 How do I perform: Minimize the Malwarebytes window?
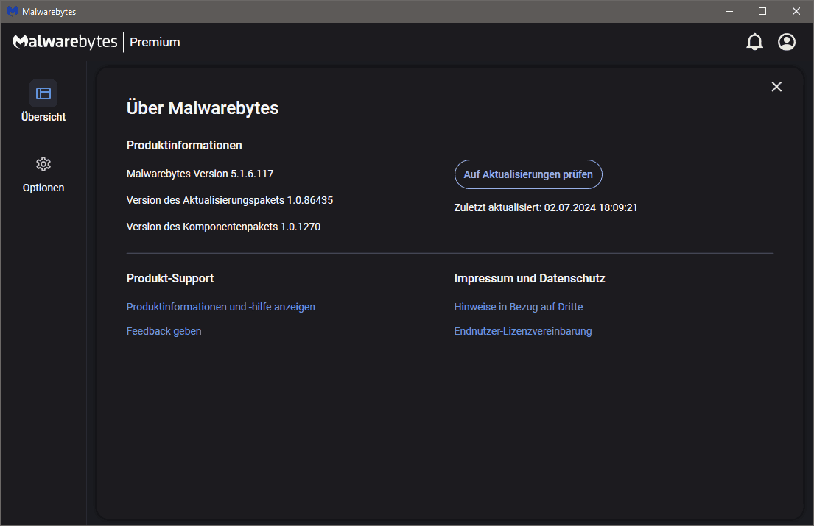[729, 11]
